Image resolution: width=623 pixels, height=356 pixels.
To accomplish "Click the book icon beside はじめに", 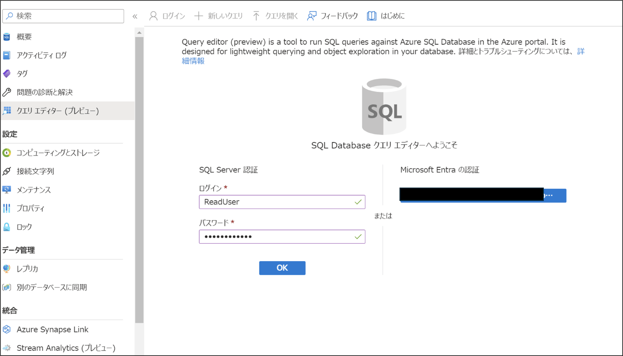I will [372, 16].
